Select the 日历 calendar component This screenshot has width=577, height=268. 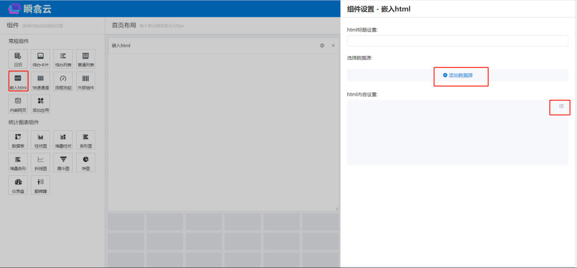click(18, 58)
